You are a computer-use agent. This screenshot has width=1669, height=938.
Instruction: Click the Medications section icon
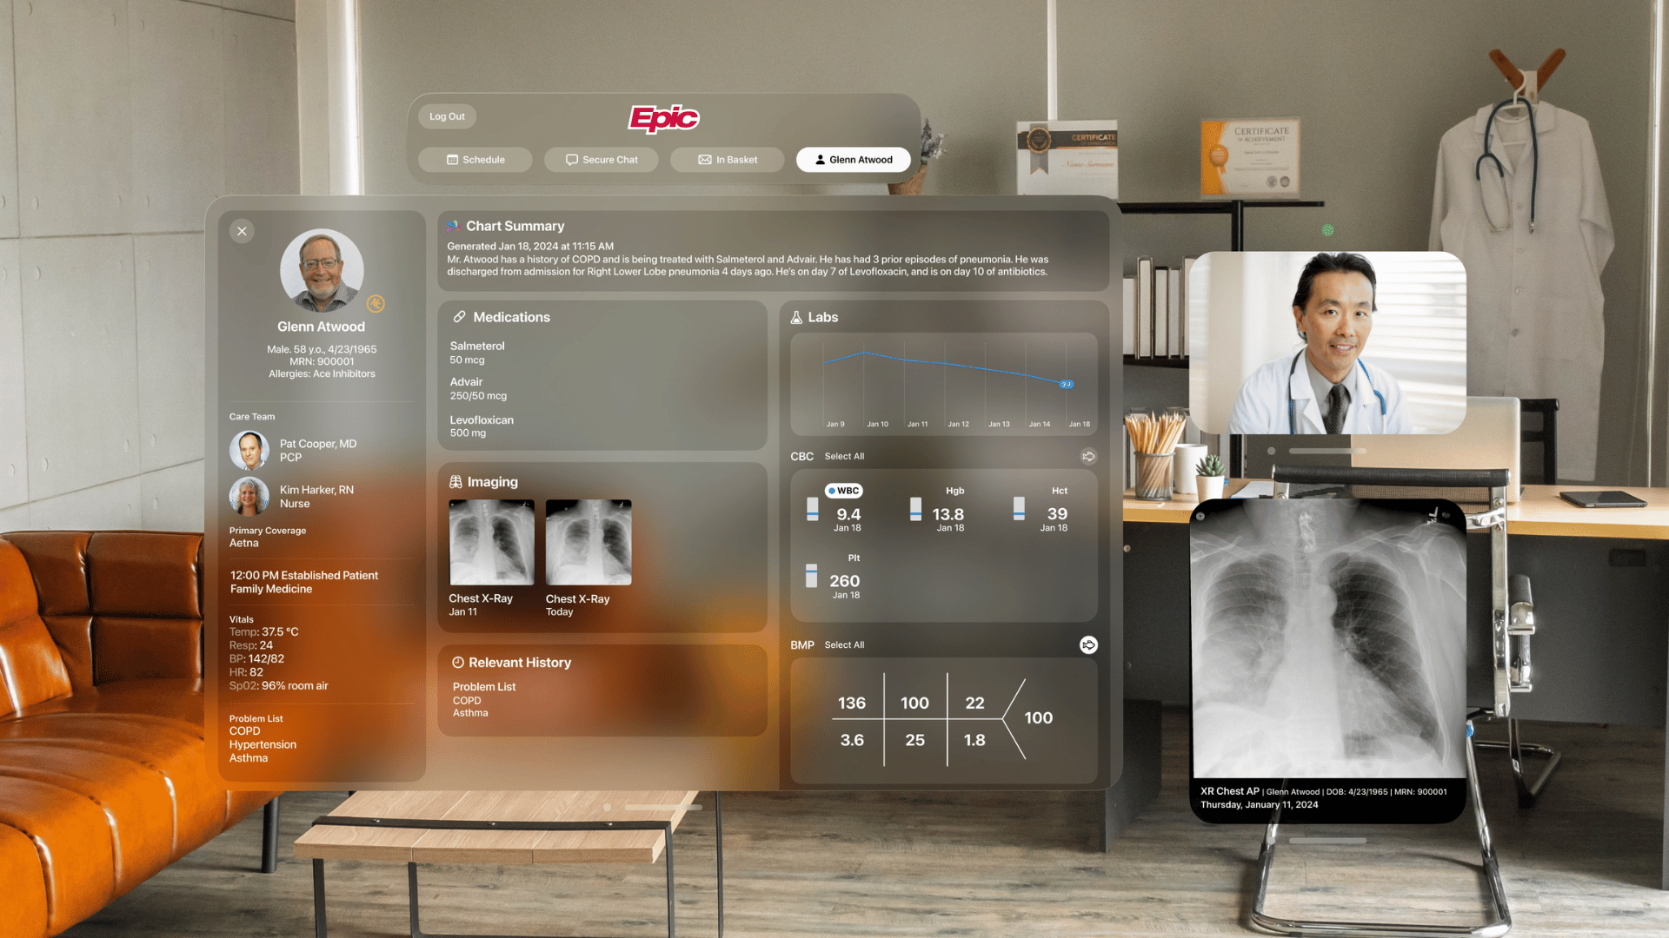pyautogui.click(x=457, y=319)
